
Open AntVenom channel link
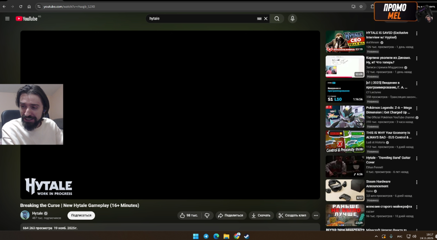pos(373,43)
